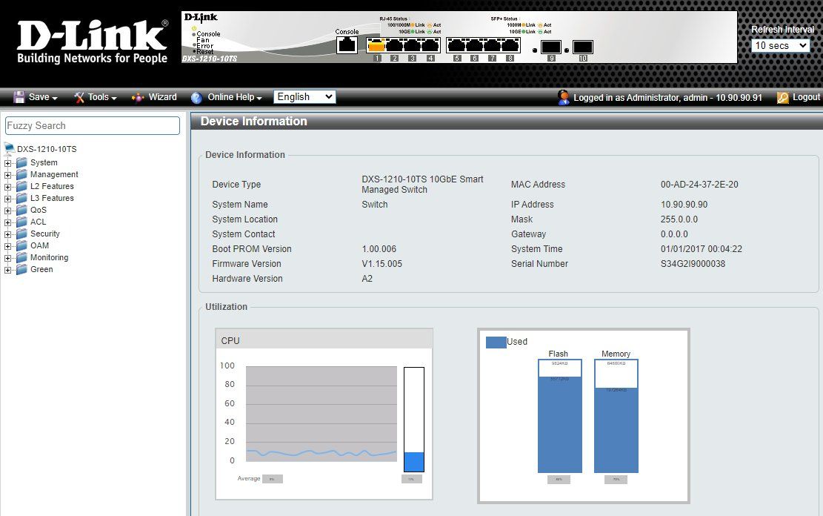Expand the System tree node

tap(7, 163)
